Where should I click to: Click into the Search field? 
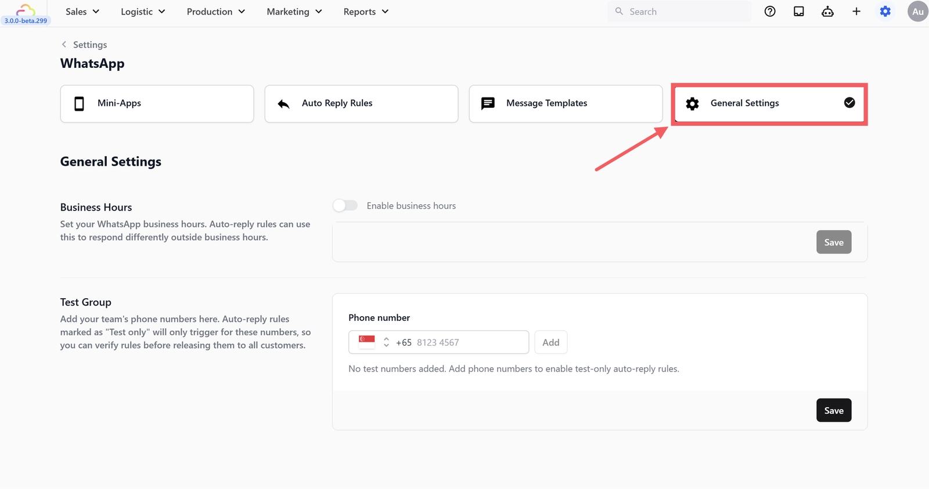tap(679, 12)
